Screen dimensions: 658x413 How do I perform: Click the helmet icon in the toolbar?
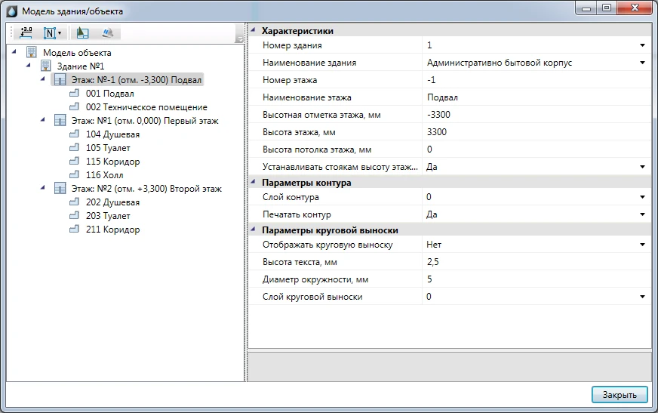pyautogui.click(x=107, y=33)
